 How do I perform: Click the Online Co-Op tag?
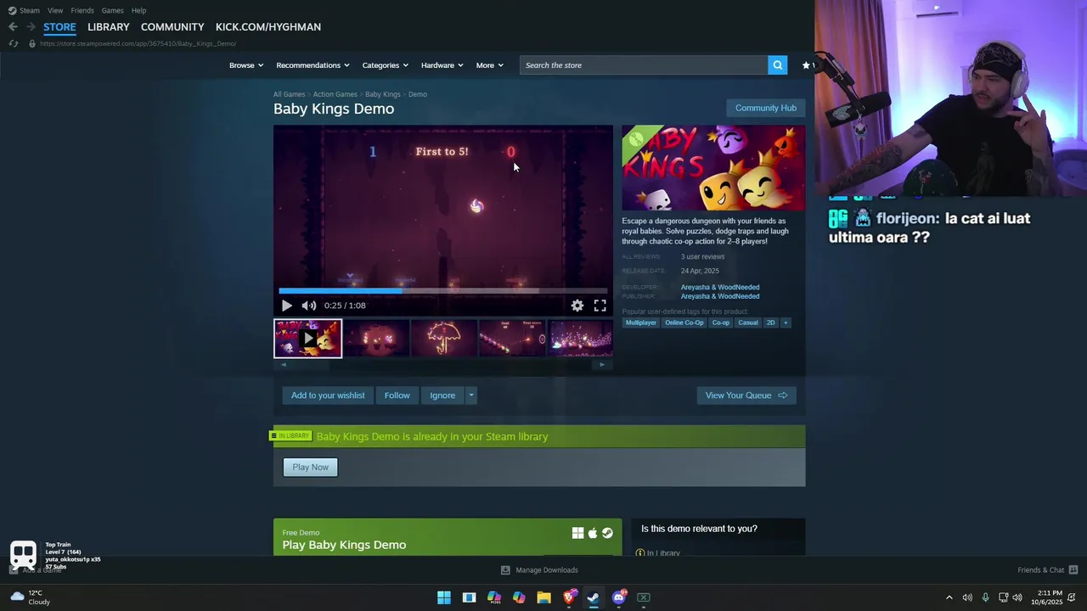click(684, 322)
